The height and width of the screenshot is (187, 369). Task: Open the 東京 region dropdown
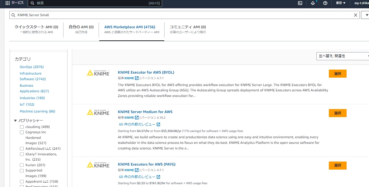click(340, 3)
